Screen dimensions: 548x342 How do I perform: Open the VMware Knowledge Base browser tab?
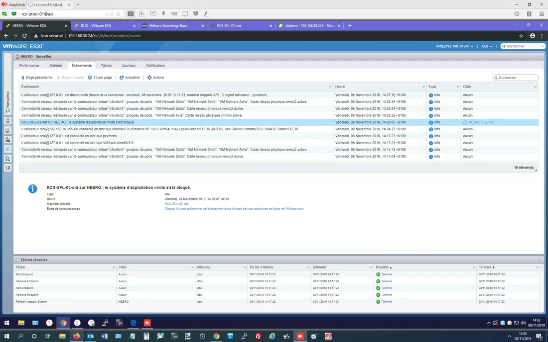[x=170, y=25]
